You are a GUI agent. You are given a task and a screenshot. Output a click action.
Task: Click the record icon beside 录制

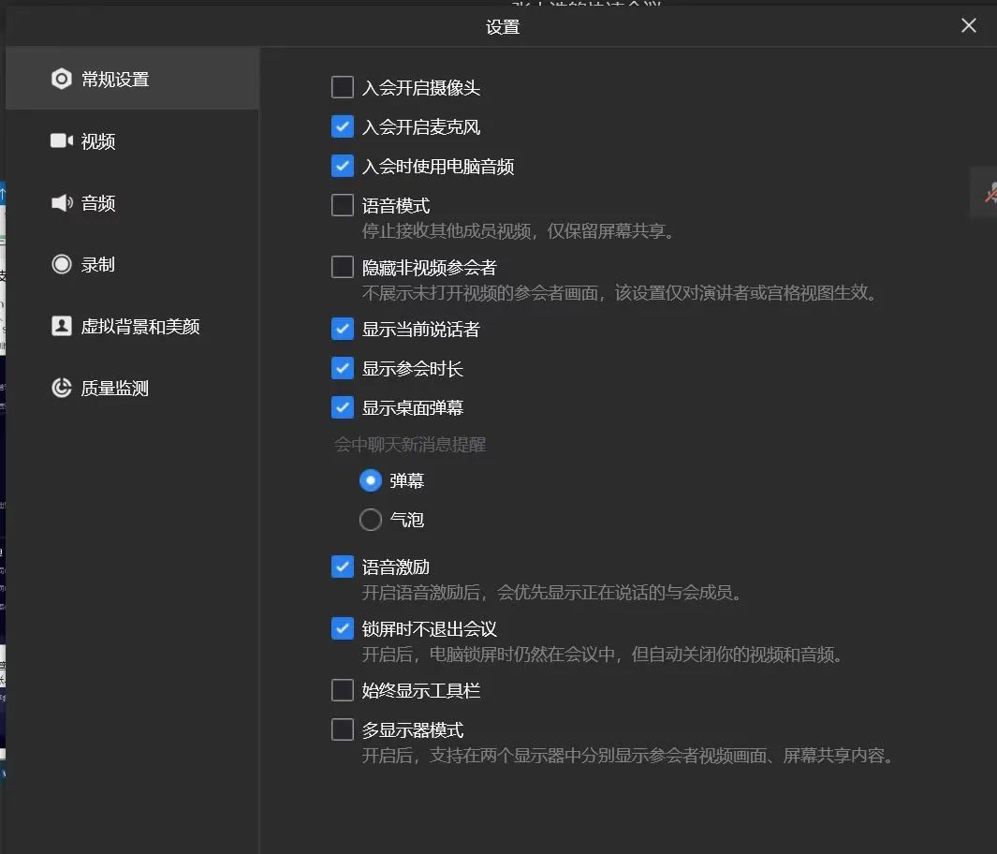pos(61,264)
